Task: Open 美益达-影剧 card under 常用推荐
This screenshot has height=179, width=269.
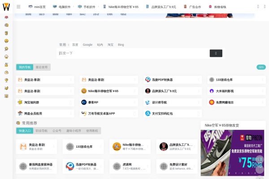Action: [x=36, y=147]
